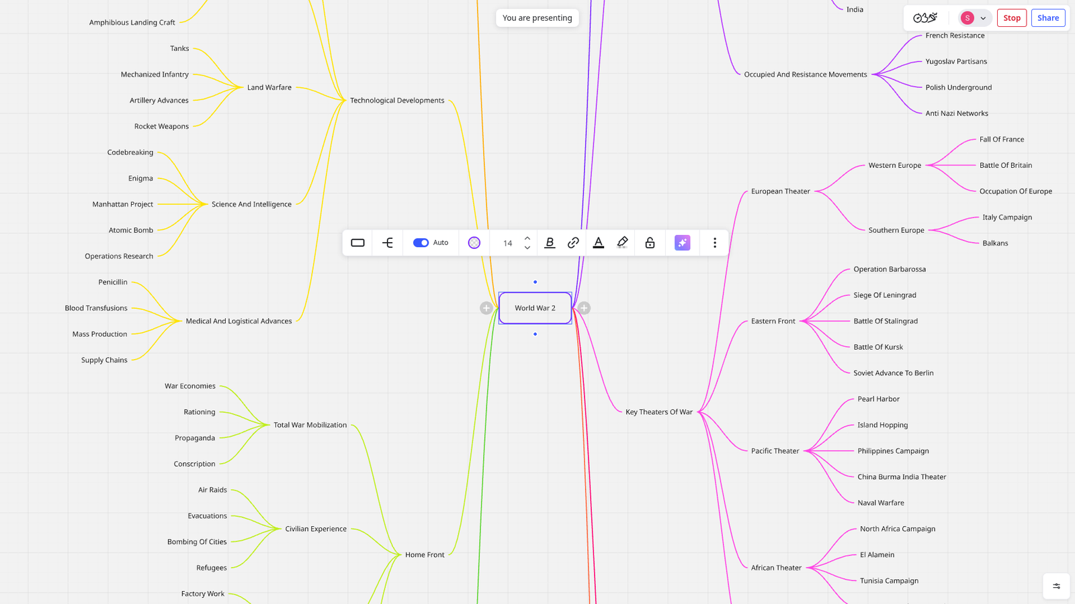Launch the AI sparkle assistant button
This screenshot has width=1075, height=604.
(683, 243)
